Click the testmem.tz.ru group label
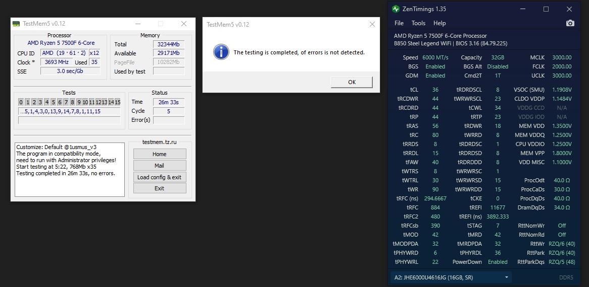589x287 pixels. [159, 142]
